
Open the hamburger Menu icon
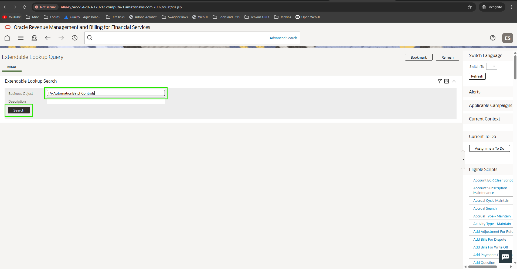(x=21, y=38)
